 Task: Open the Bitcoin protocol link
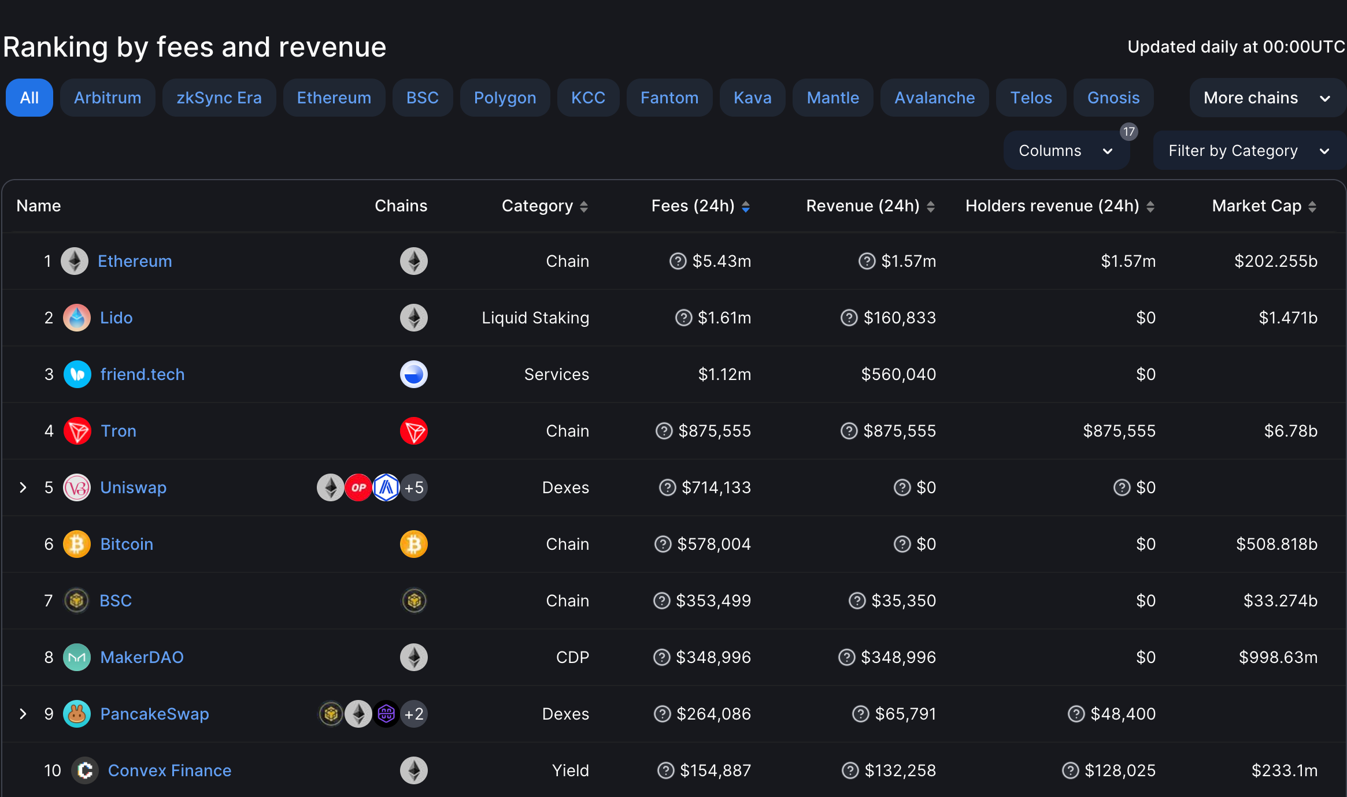tap(127, 544)
